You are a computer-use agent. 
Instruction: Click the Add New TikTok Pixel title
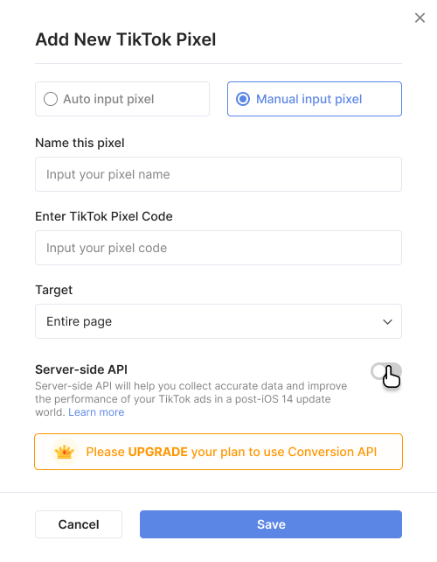126,39
